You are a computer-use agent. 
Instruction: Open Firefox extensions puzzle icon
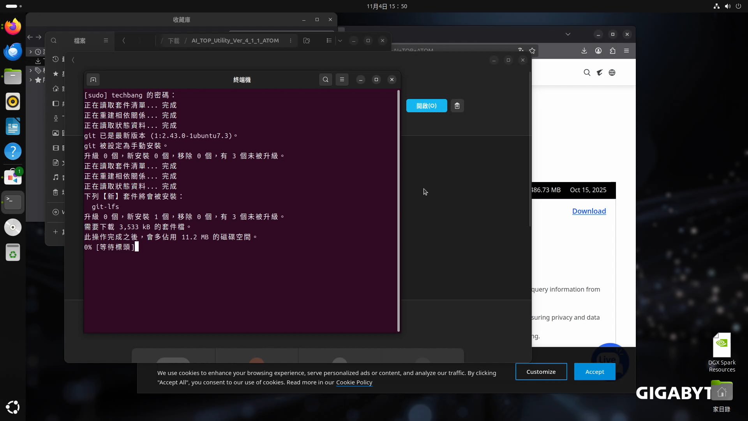(612, 51)
